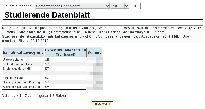
Task: Click the 'Aktuelle Zahlen' Stichtag value
Action: click(x=80, y=28)
